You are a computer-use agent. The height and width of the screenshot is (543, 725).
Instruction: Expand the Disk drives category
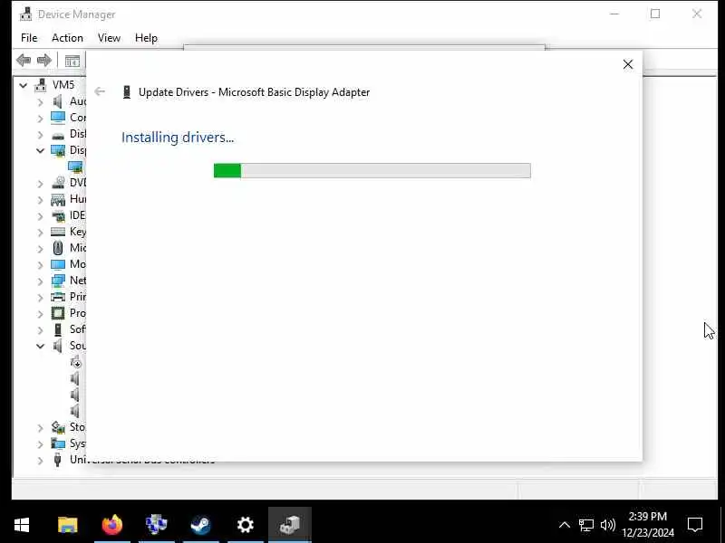point(40,134)
